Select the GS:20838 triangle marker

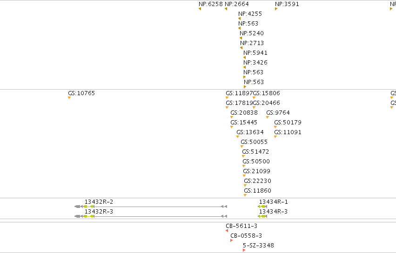coord(232,117)
